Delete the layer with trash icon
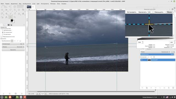Image resolution: width=176 pixels, height=99 pixels. pos(173,88)
